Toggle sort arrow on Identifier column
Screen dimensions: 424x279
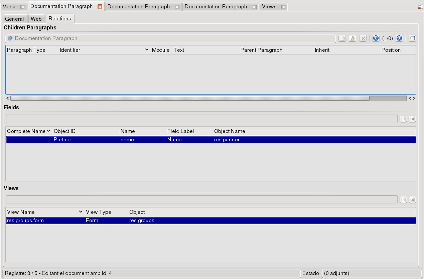147,50
